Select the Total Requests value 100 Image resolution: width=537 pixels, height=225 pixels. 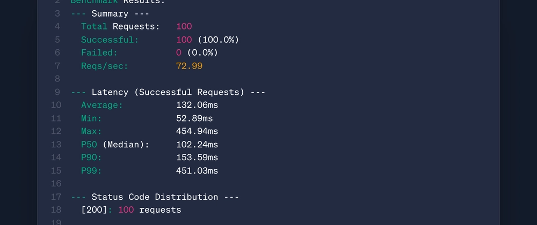click(x=184, y=27)
